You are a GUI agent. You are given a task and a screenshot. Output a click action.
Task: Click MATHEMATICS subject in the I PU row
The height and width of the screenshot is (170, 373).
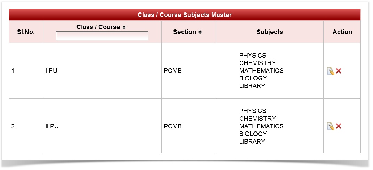click(x=261, y=71)
